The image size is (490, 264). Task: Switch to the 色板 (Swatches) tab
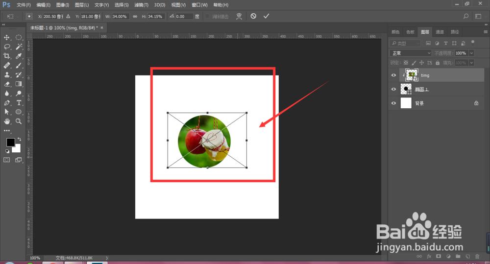(x=410, y=32)
